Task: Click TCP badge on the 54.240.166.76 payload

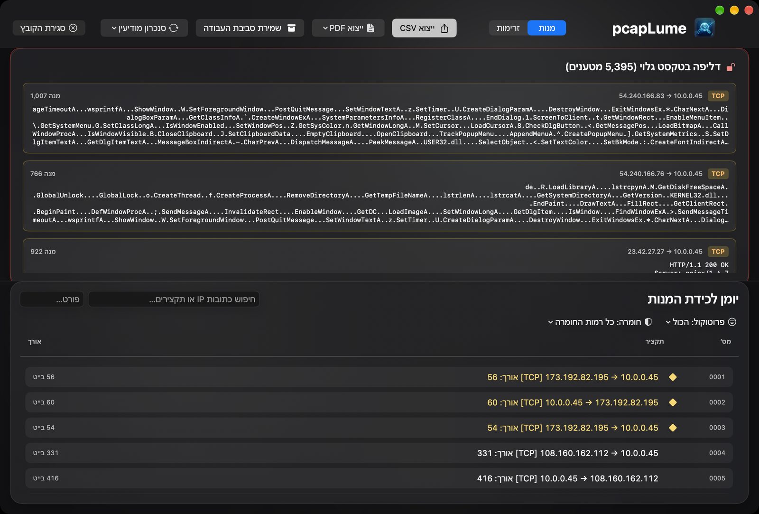Action: (718, 174)
